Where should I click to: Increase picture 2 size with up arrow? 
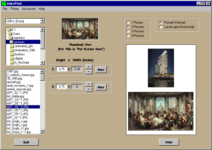[89, 84]
